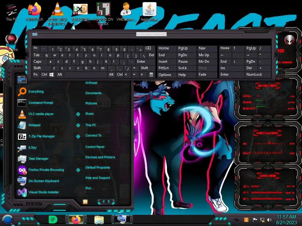Viewport: 302px width, 226px height.
Task: Switch to Firefox on the taskbar
Action: 76,220
